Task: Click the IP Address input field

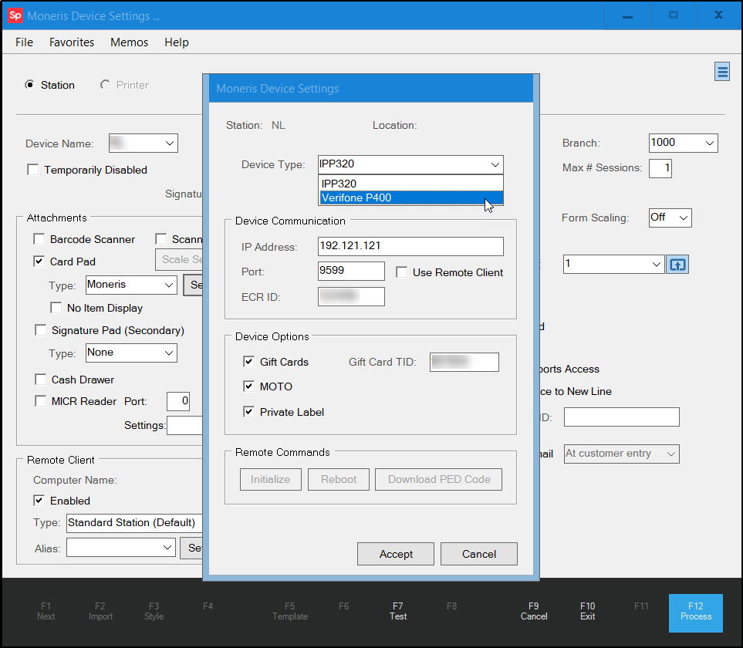Action: pos(410,246)
